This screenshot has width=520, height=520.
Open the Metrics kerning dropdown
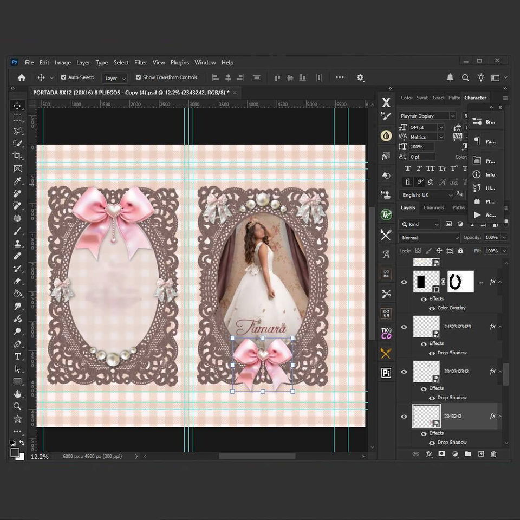pyautogui.click(x=441, y=137)
